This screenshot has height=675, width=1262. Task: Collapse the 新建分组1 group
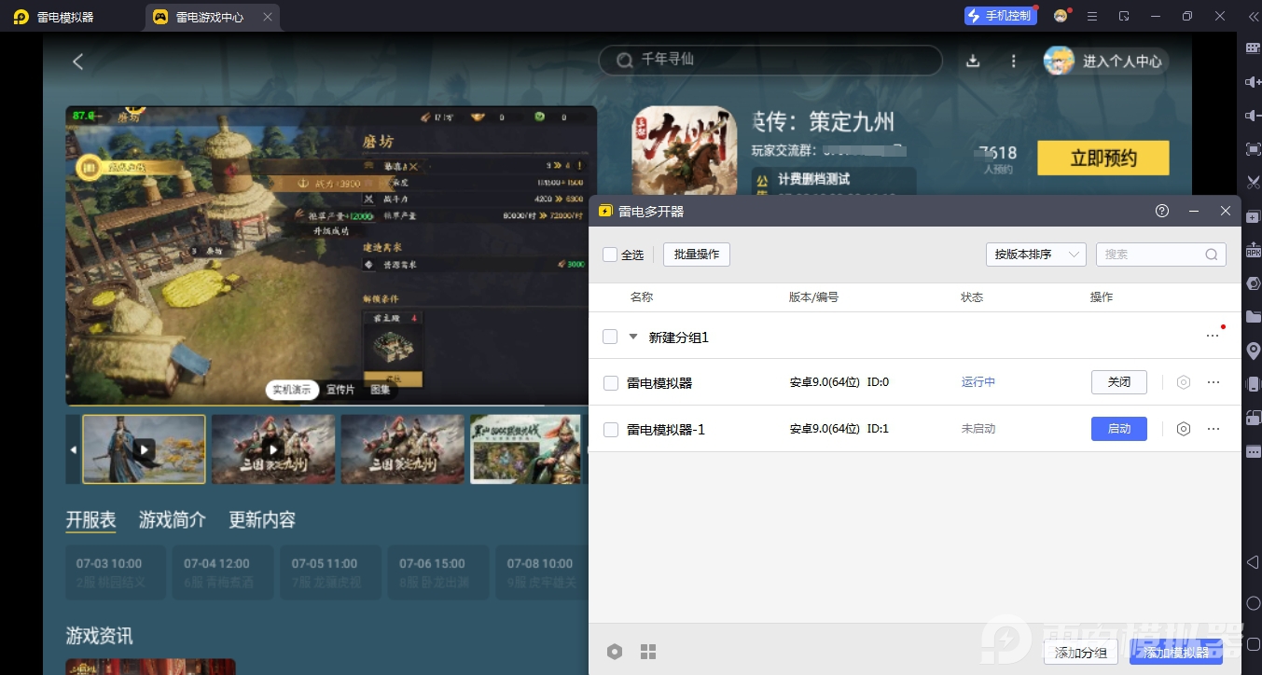[633, 337]
